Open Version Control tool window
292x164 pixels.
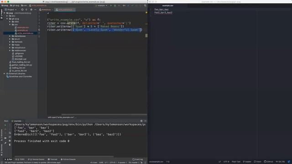click(36, 159)
